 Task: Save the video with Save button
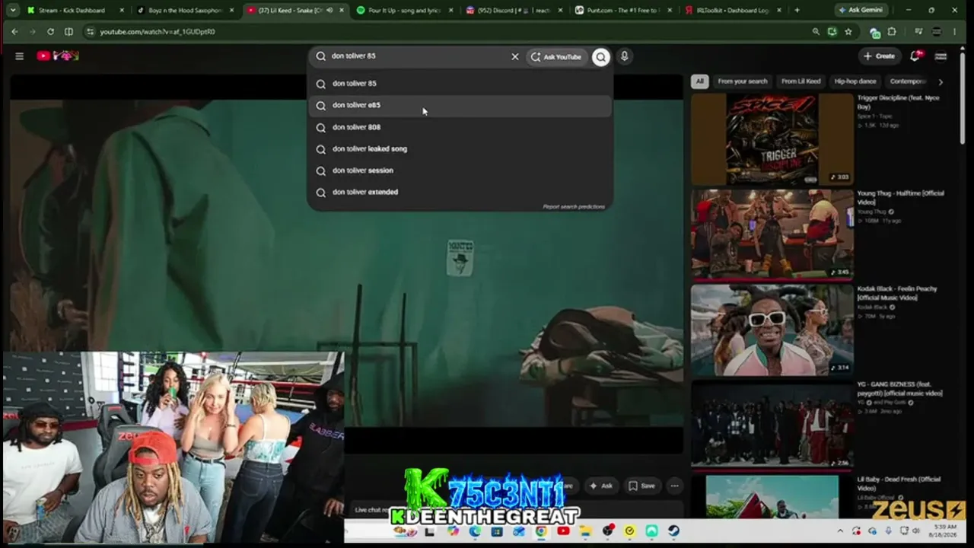[x=641, y=486]
